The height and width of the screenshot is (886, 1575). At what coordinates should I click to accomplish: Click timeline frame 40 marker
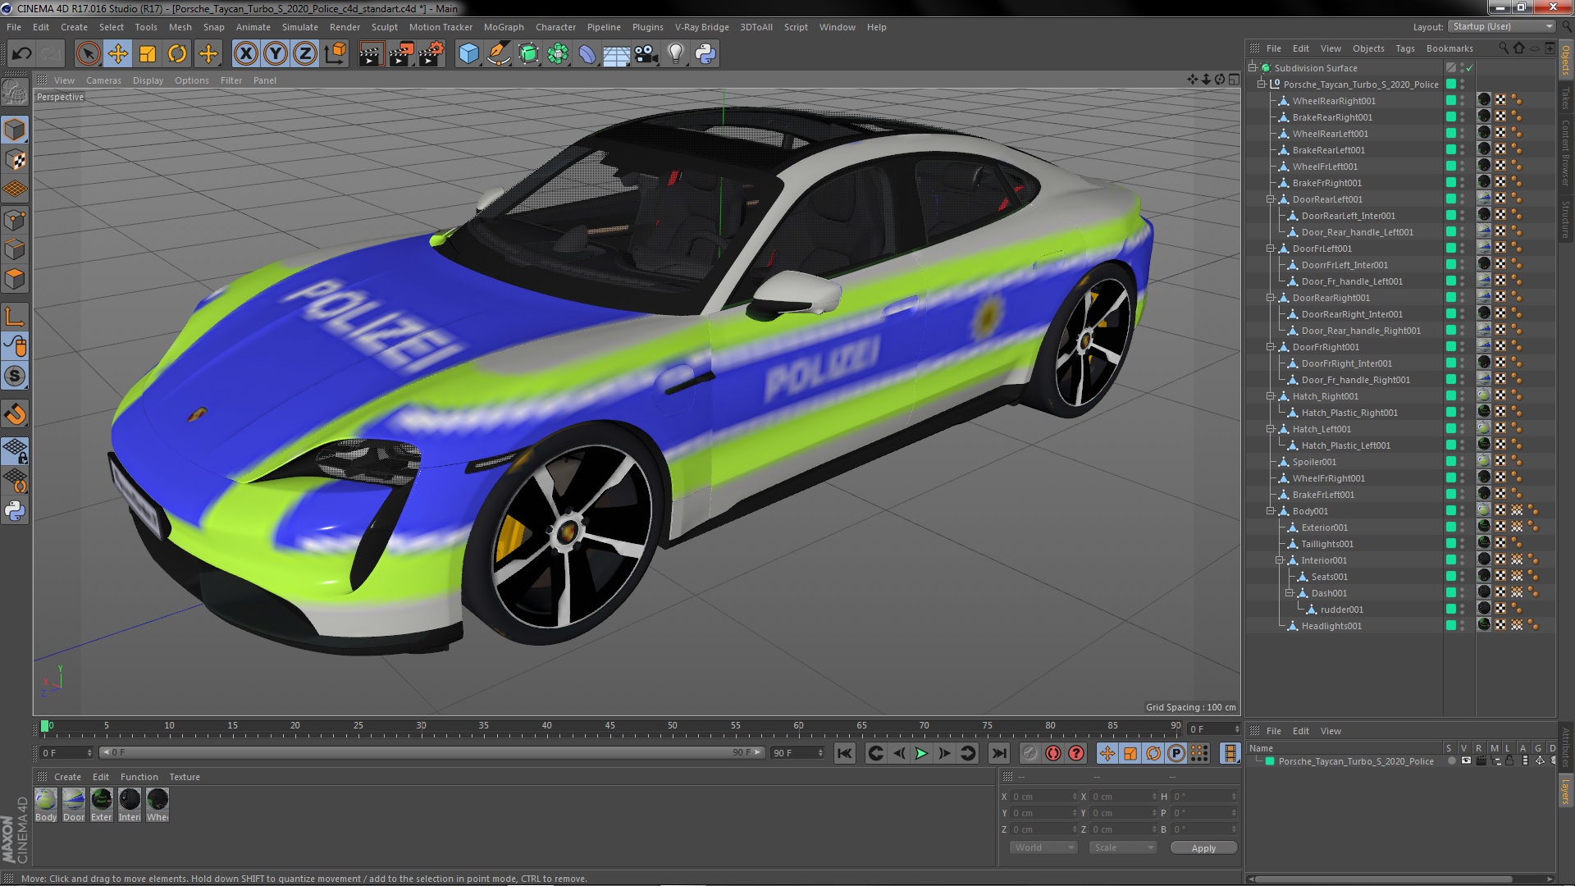[546, 726]
